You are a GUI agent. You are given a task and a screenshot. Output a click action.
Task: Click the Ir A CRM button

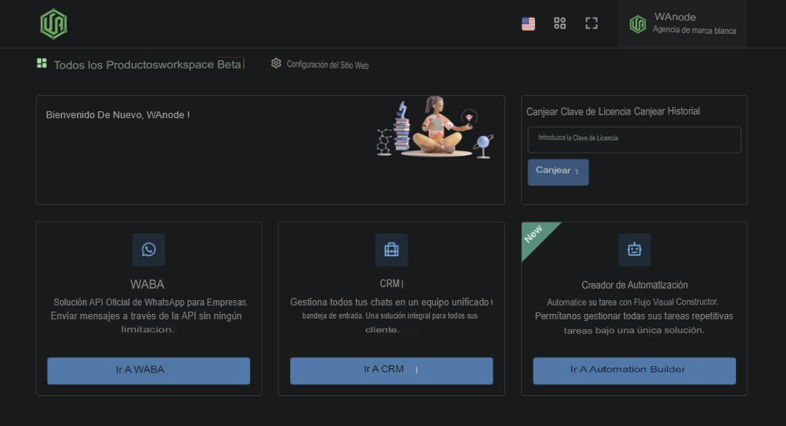(x=391, y=371)
